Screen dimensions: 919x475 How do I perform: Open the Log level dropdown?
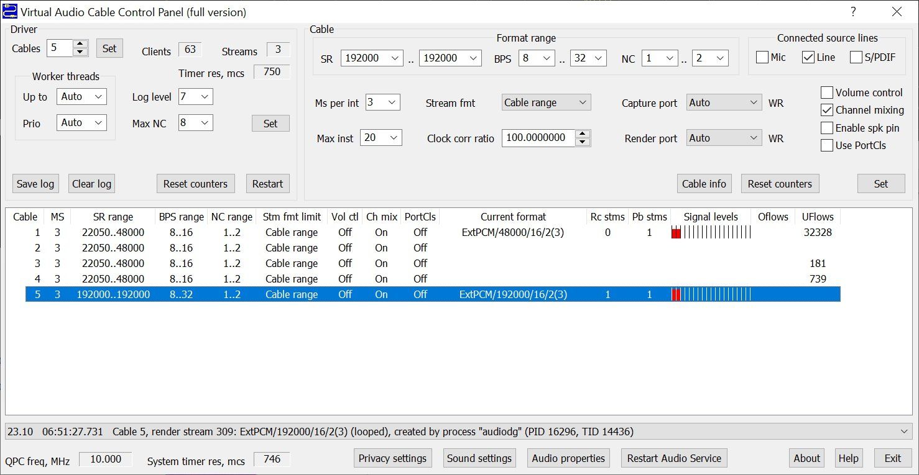(195, 97)
